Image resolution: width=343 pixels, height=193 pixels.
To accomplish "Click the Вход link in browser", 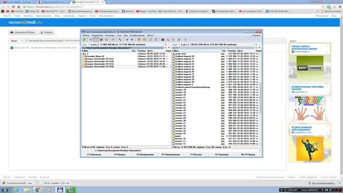I will click(x=334, y=16).
